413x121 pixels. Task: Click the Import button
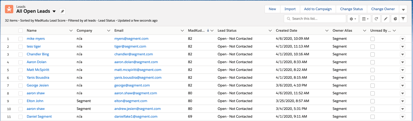point(290,9)
